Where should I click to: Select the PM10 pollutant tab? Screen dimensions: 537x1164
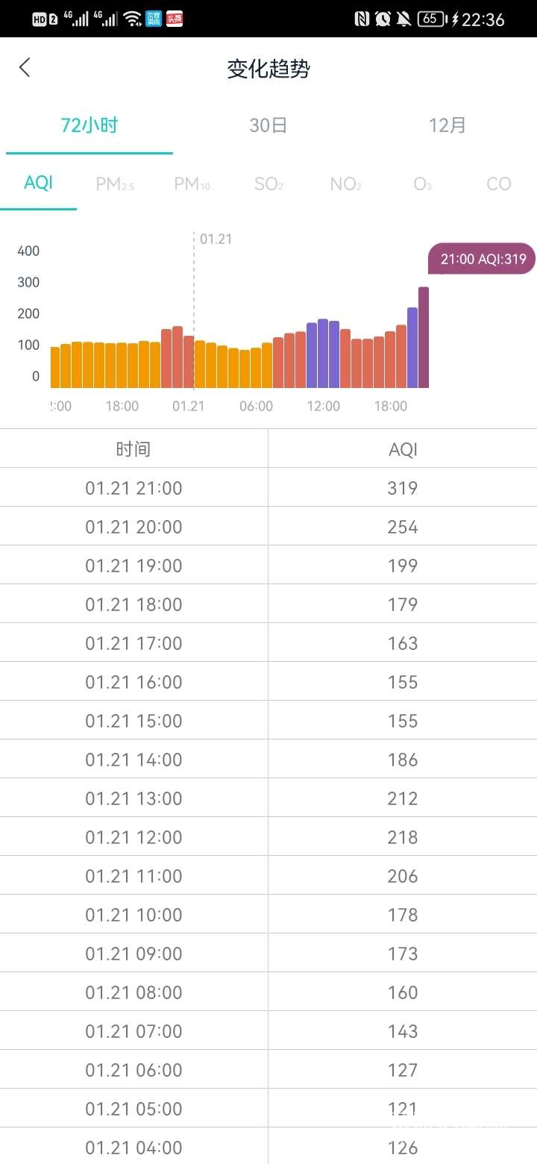point(192,184)
